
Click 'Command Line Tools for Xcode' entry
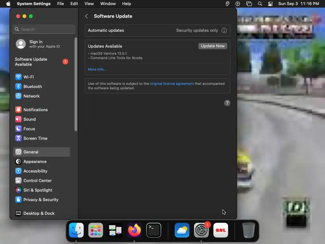(116, 58)
